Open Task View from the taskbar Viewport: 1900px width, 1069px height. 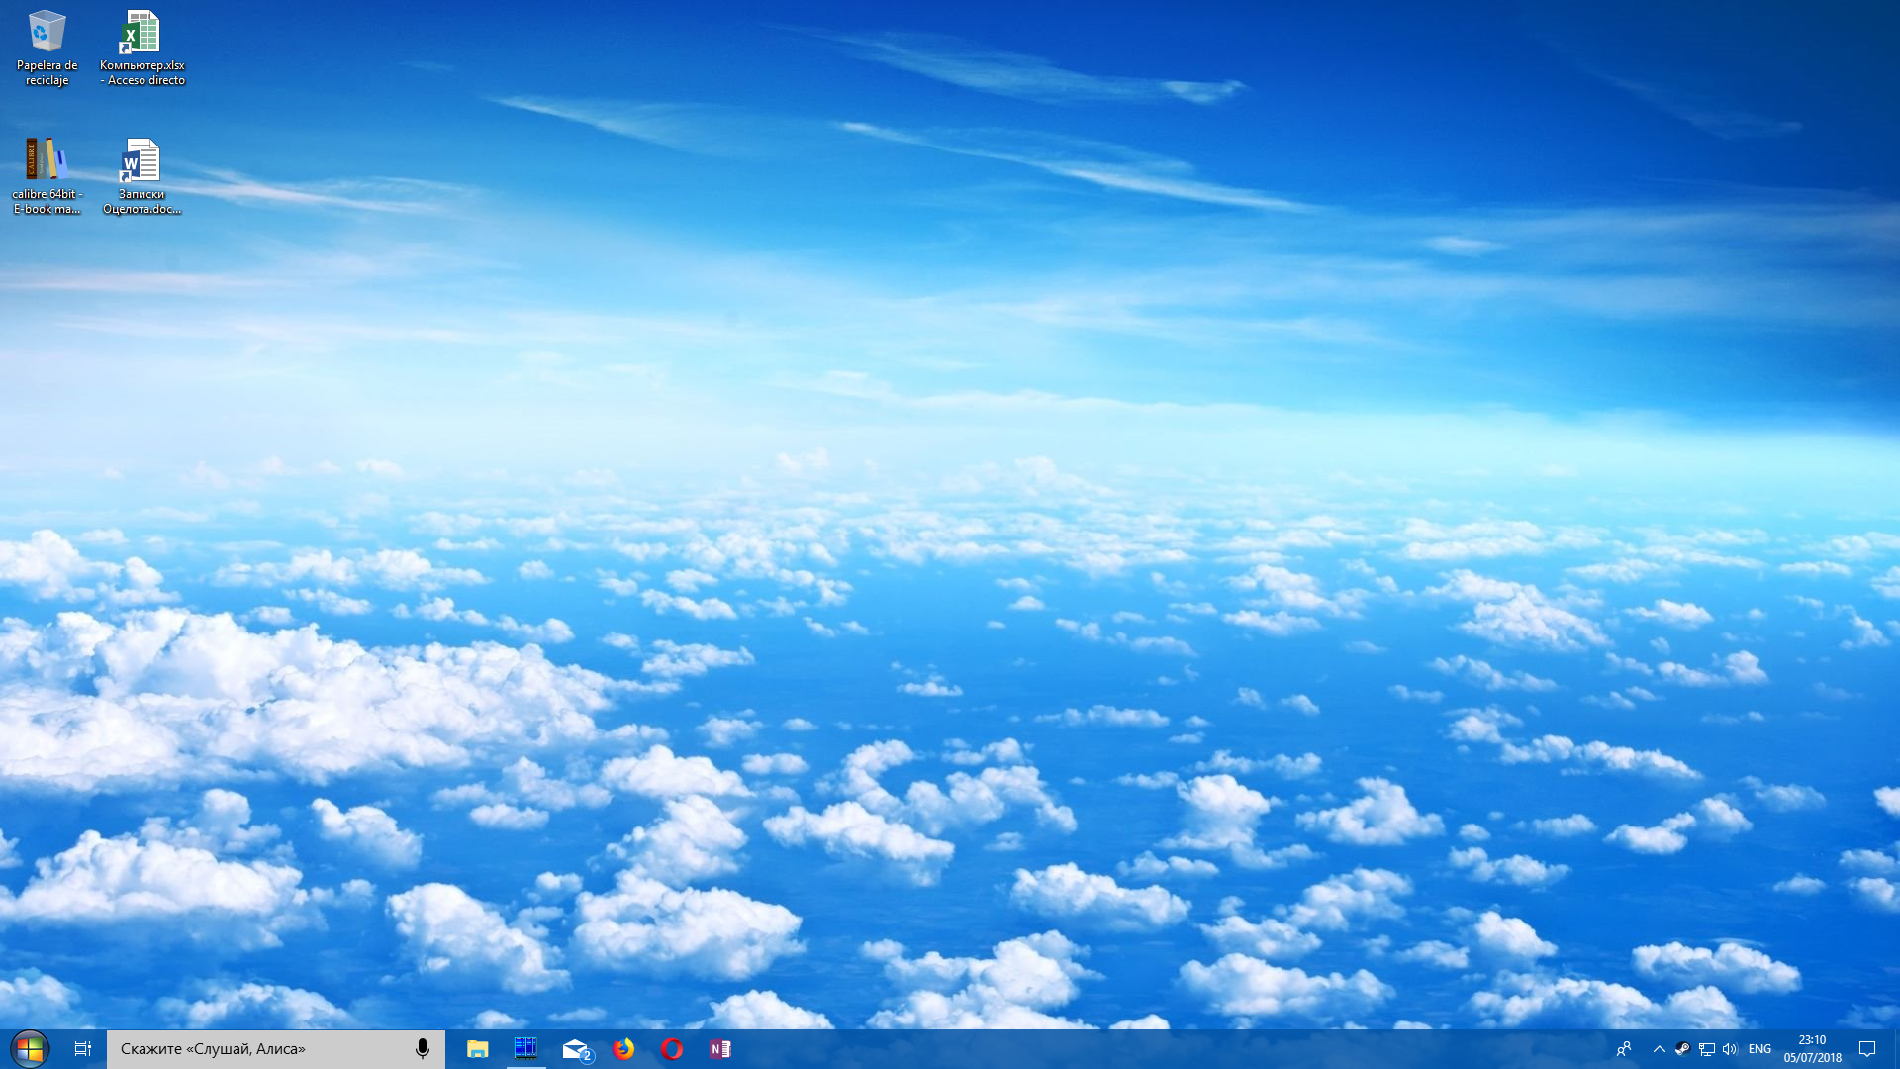tap(83, 1049)
